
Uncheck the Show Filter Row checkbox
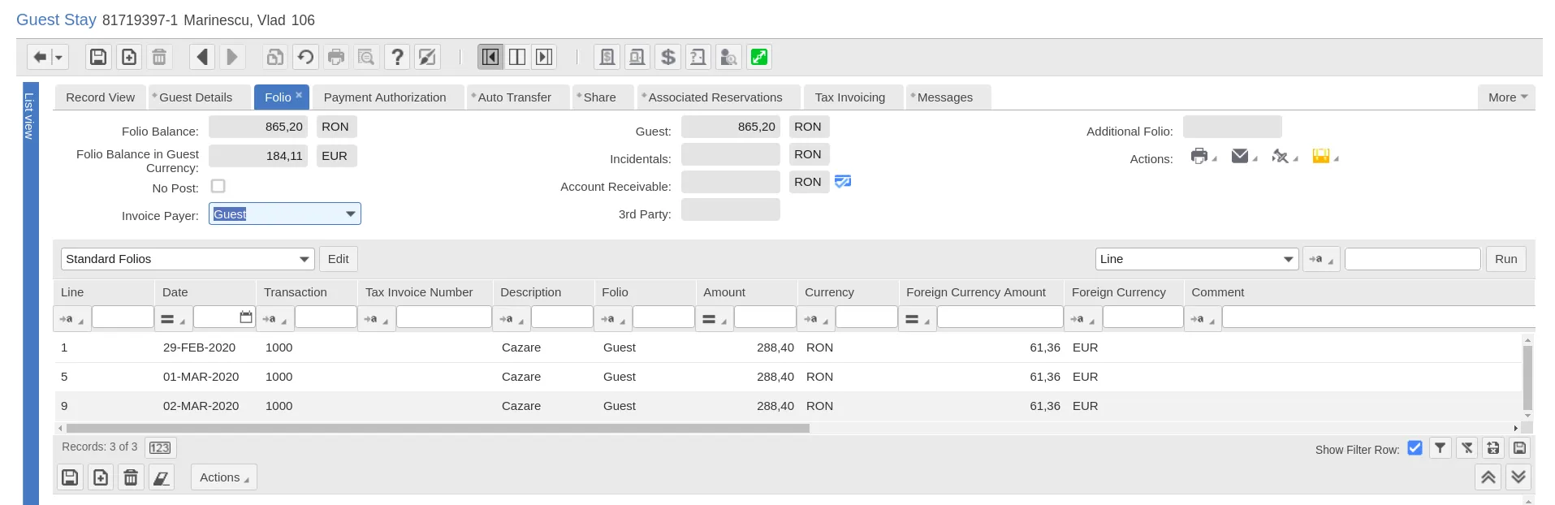(x=1415, y=447)
